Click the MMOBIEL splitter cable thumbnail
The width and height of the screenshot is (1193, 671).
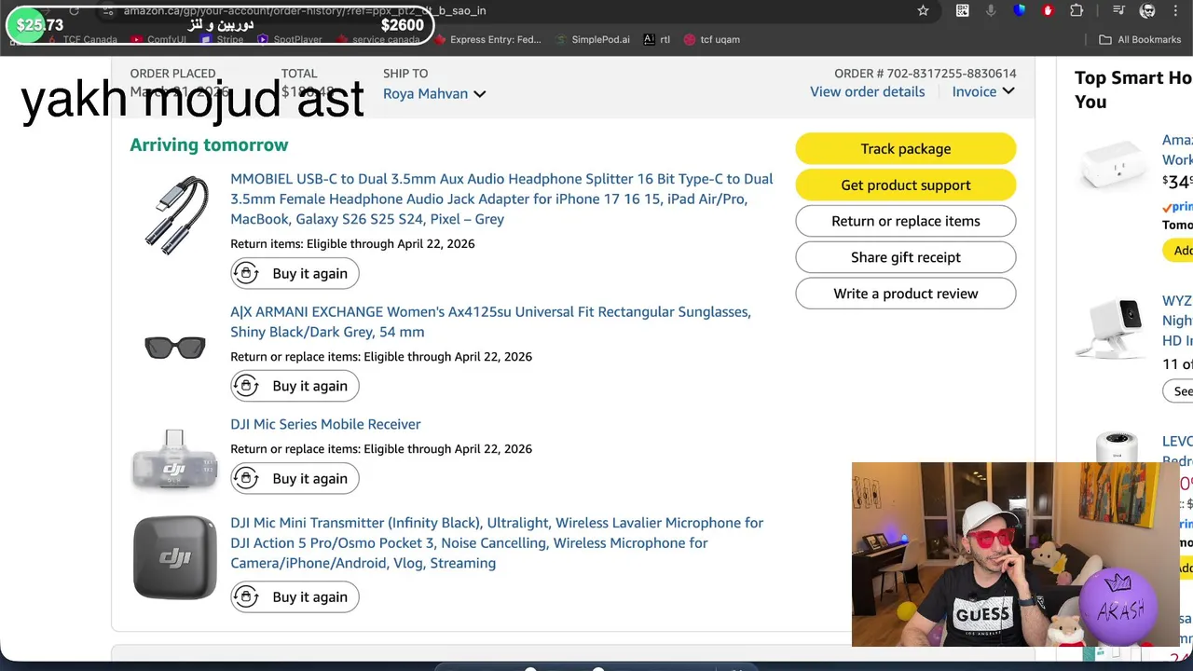pos(175,214)
